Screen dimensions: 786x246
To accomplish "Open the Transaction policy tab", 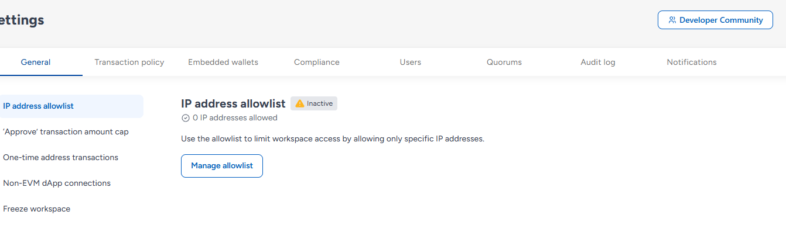I will [129, 62].
